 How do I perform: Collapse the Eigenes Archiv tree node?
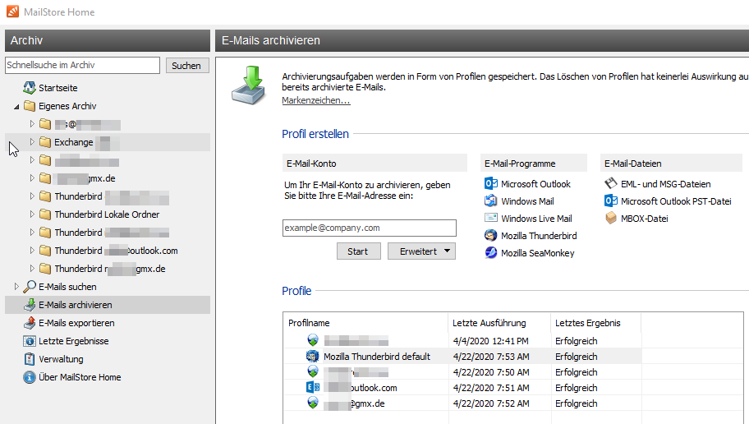(x=16, y=106)
